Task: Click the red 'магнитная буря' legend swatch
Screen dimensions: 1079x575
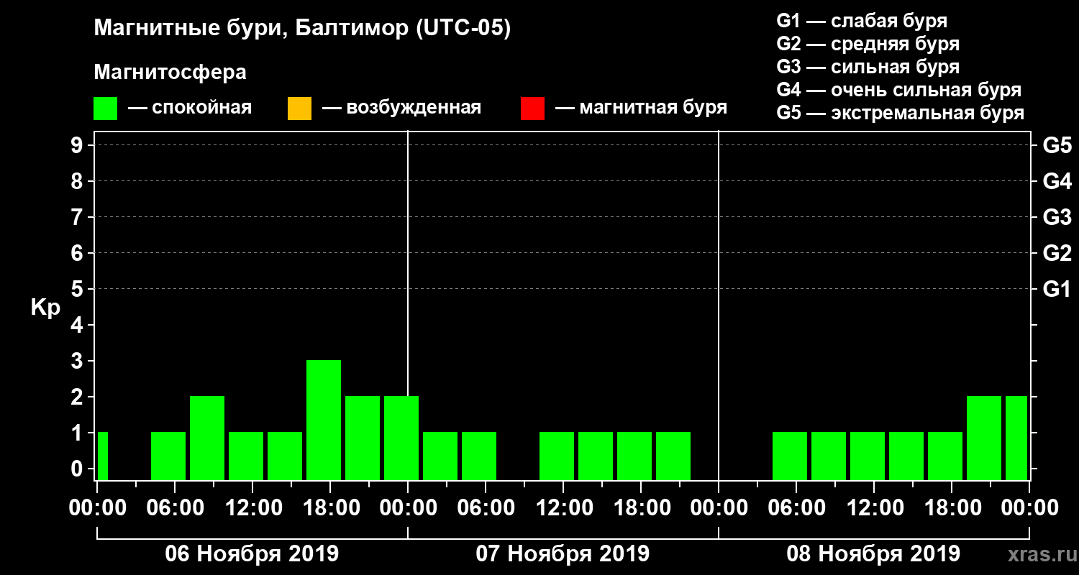Action: 532,108
